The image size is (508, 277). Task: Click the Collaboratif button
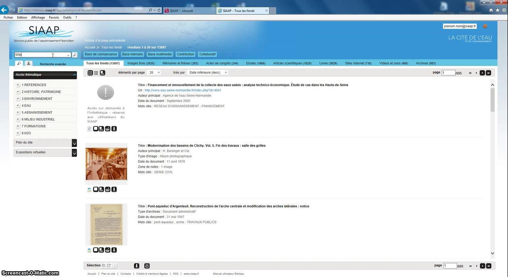coord(208,54)
